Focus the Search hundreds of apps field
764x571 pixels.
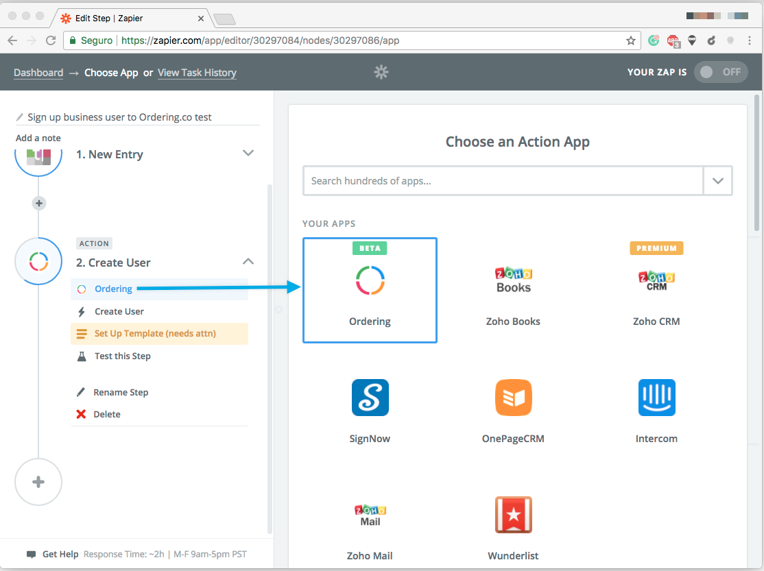[x=503, y=181]
